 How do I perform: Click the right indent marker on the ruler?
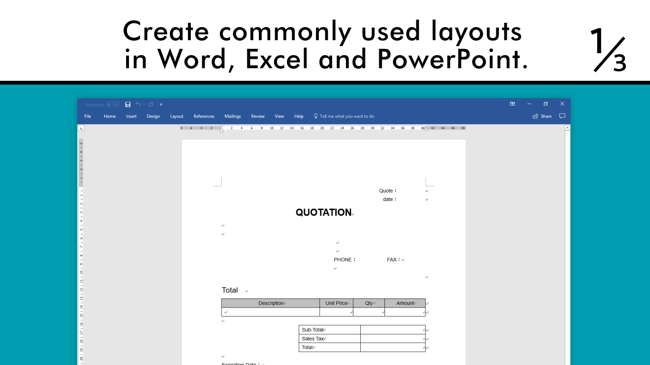pos(425,129)
